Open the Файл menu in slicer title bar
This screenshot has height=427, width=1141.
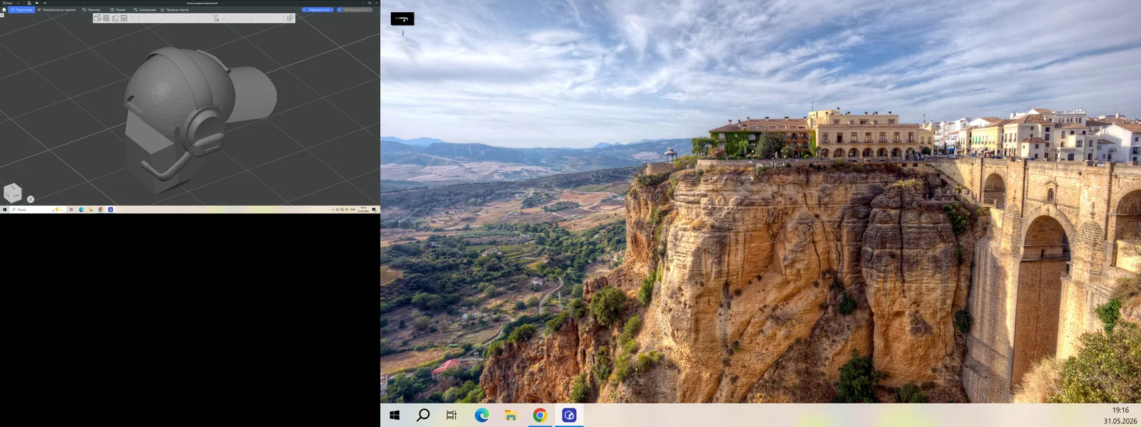[x=8, y=3]
